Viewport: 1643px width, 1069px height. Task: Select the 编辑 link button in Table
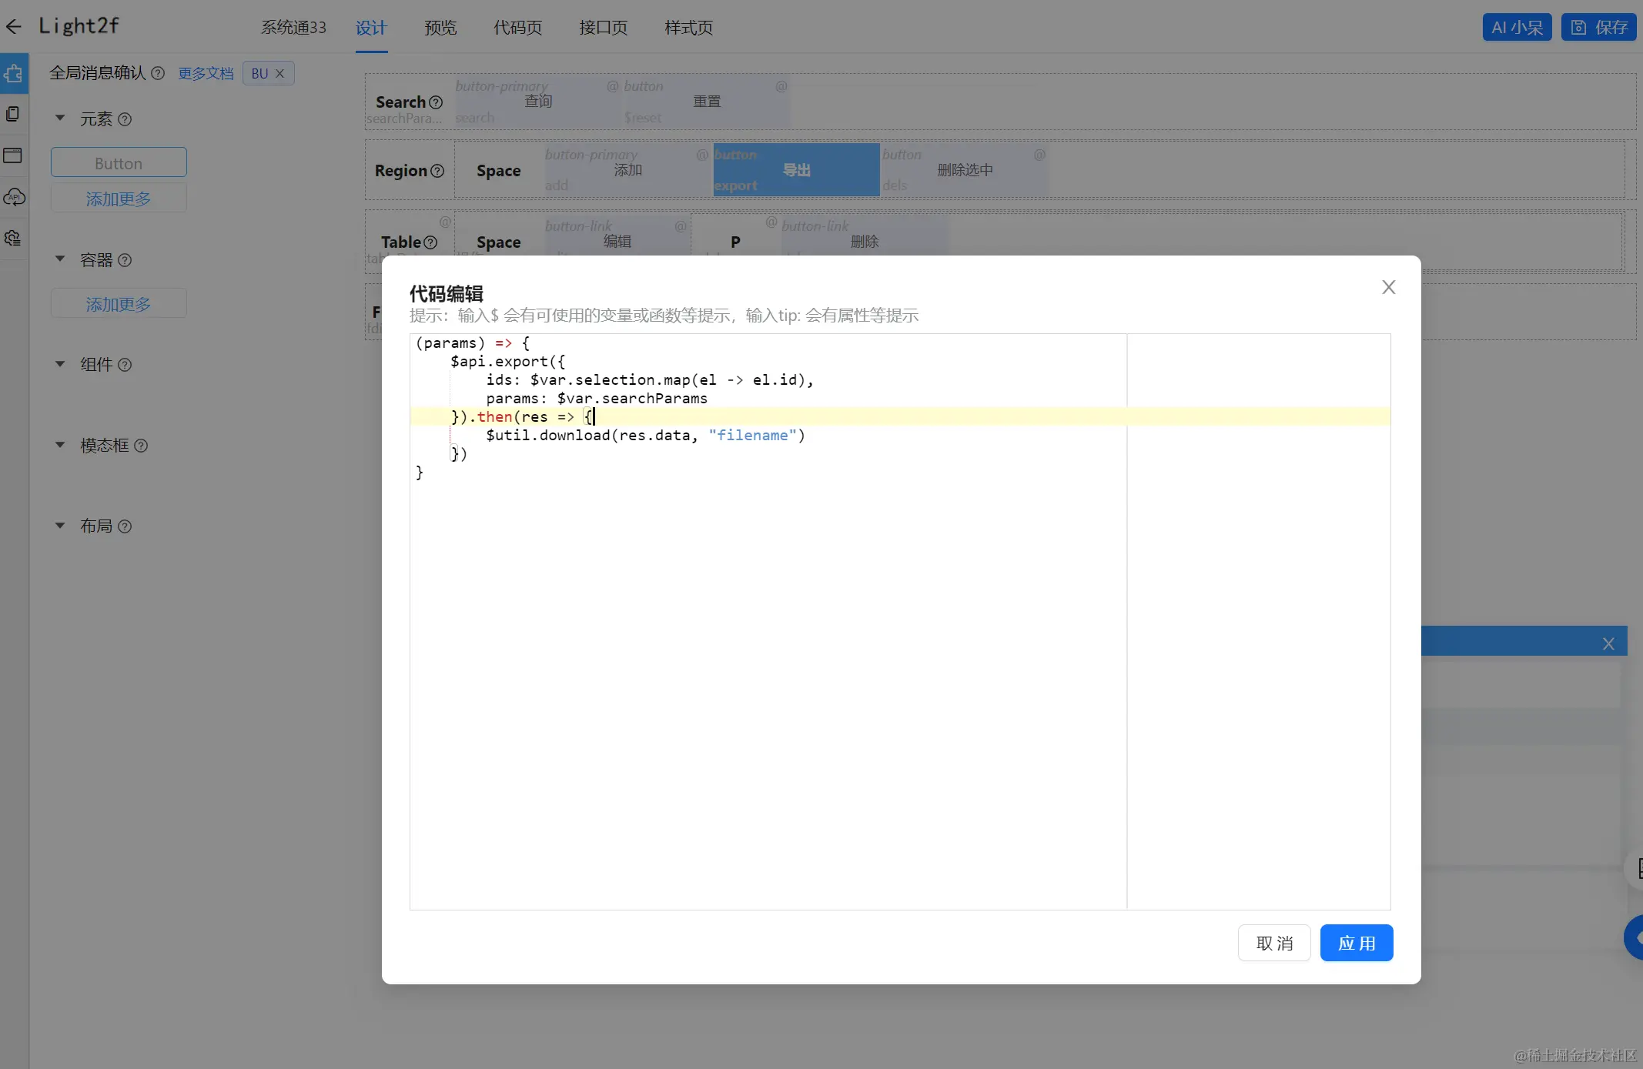(x=617, y=241)
